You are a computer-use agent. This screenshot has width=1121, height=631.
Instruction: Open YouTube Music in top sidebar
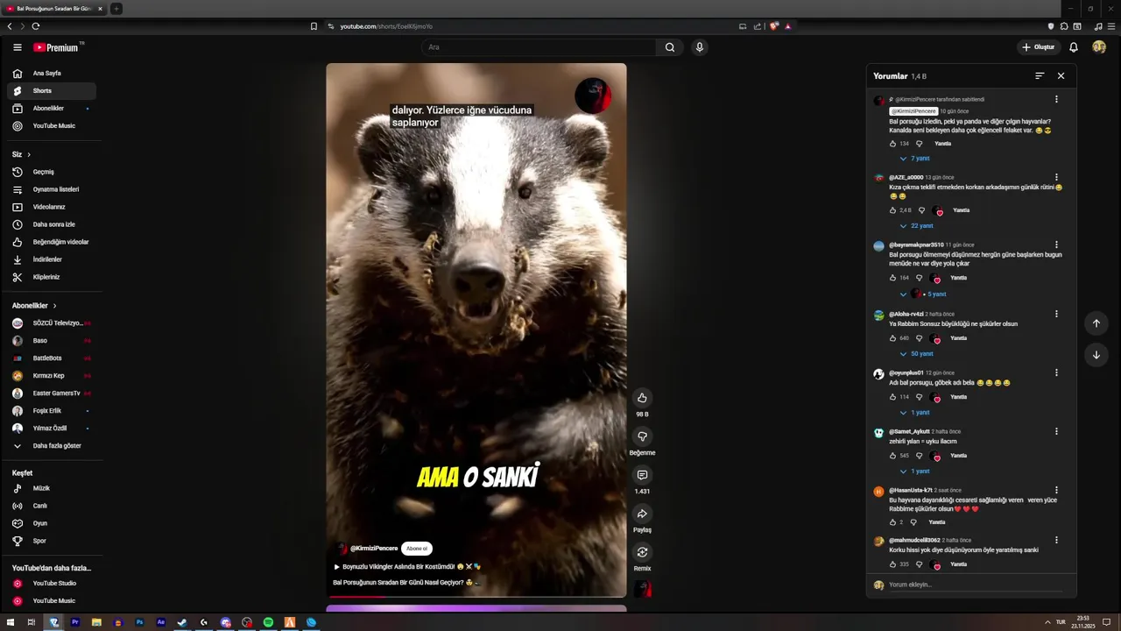(52, 126)
